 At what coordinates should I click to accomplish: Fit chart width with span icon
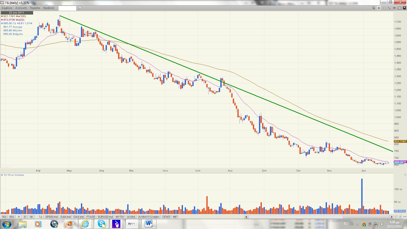405,217
